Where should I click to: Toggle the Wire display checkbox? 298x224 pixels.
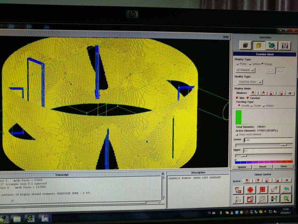[x=237, y=98]
